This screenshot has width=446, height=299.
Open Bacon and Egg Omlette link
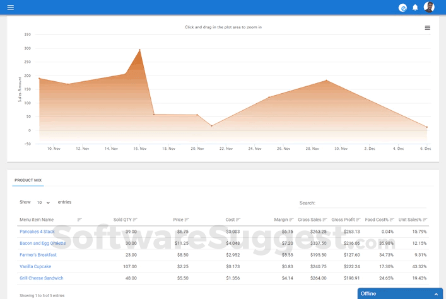click(42, 243)
